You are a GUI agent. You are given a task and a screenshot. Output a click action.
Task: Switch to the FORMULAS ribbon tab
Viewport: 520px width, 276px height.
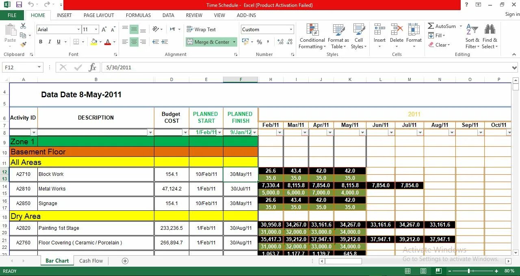[x=138, y=15]
